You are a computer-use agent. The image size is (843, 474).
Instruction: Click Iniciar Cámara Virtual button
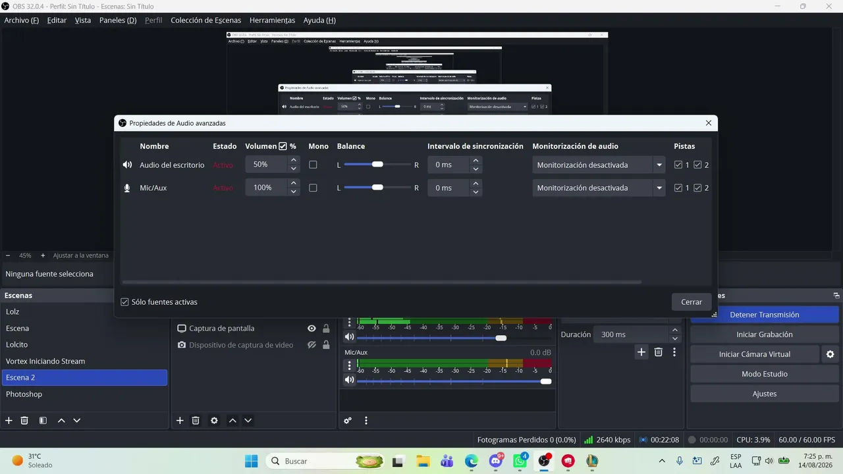coord(755,354)
